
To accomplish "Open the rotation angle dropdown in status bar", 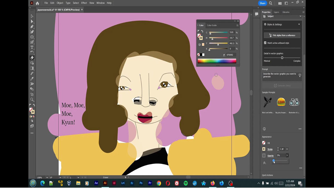I will 60,178.
